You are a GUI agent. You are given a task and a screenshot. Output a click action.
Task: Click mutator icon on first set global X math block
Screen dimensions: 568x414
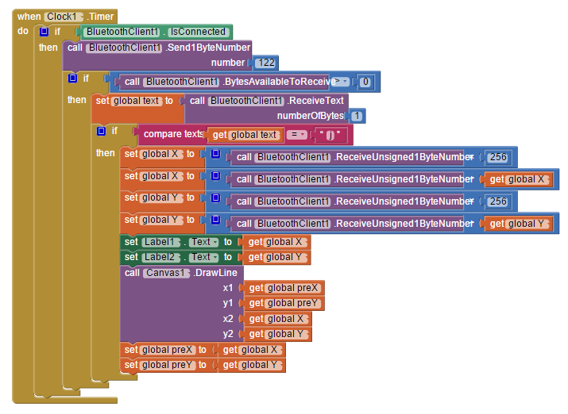coord(215,154)
